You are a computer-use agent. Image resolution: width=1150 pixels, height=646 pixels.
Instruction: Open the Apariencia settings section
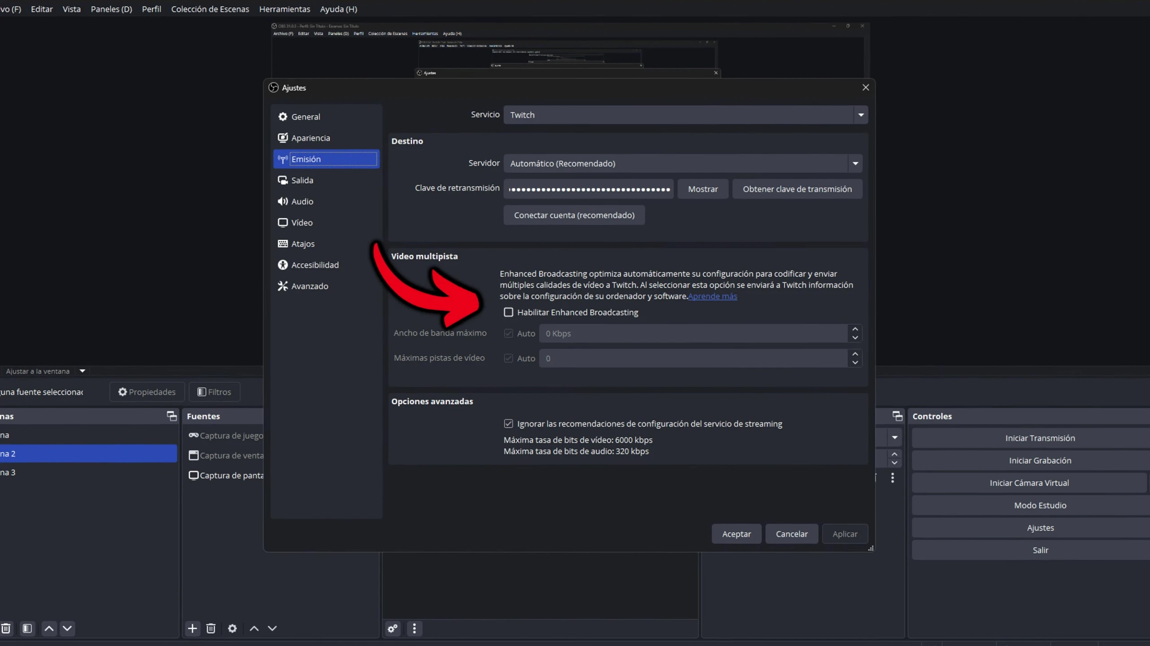pyautogui.click(x=327, y=138)
